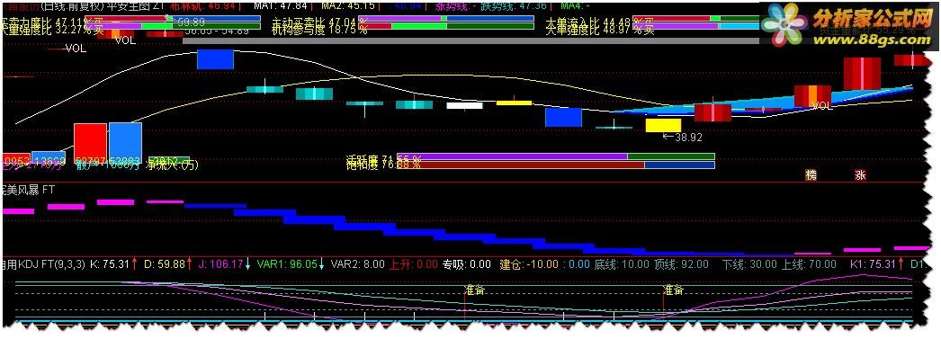Click the 榜 badge marker
The height and width of the screenshot is (339, 941).
pos(811,175)
